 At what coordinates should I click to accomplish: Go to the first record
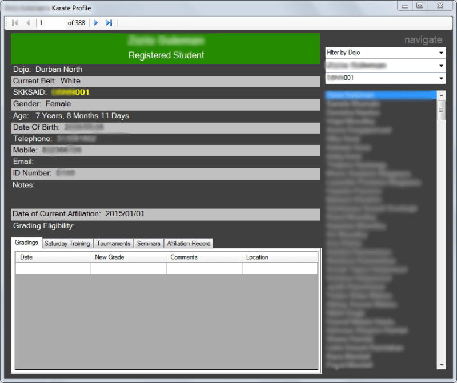pos(15,23)
